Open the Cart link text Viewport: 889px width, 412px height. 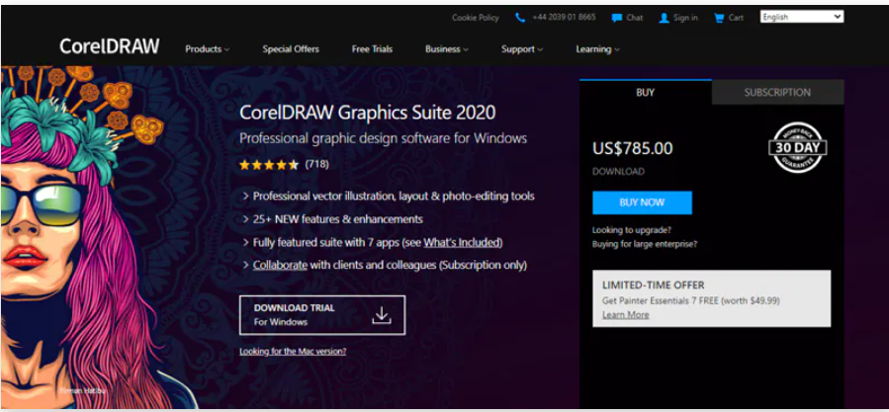[x=736, y=18]
